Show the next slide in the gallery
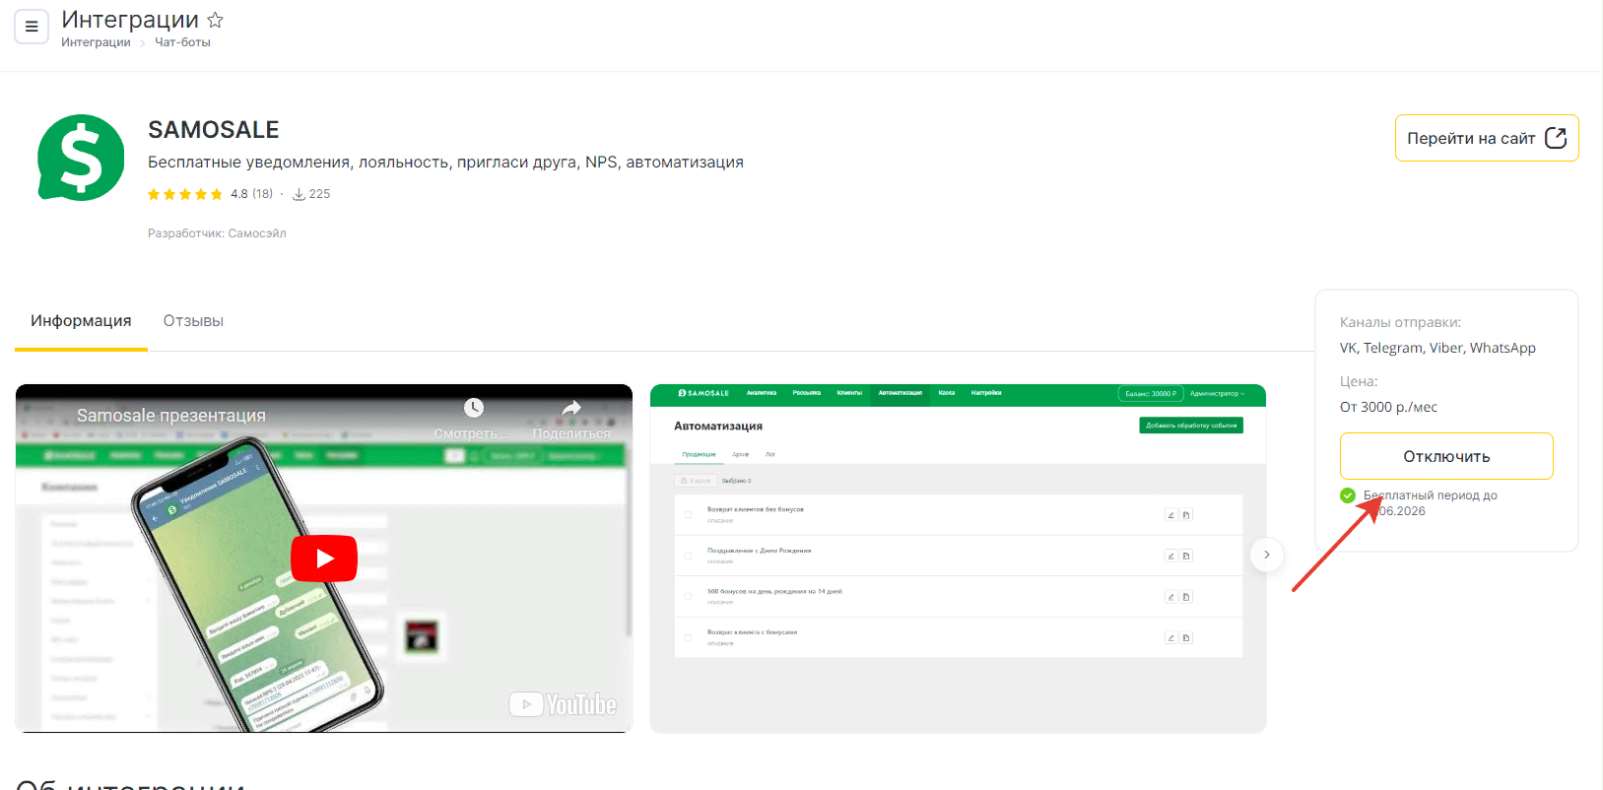This screenshot has height=790, width=1603. (1267, 555)
